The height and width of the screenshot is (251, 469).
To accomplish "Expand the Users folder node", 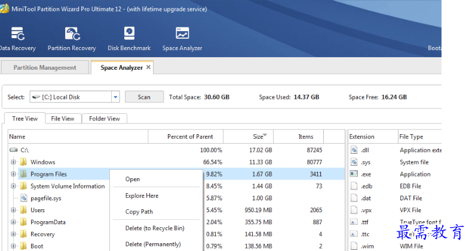I will (x=13, y=210).
